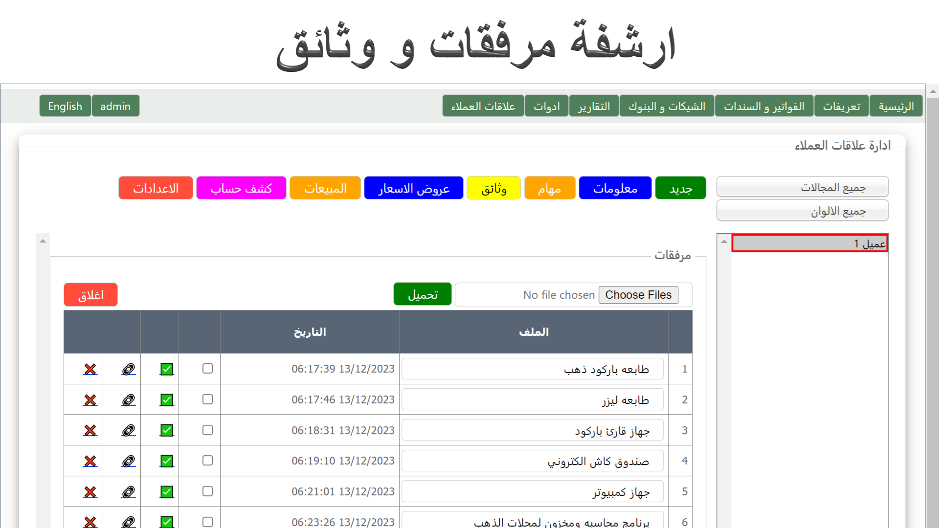Open the تعريفات menu
Image resolution: width=939 pixels, height=528 pixels.
coord(841,106)
